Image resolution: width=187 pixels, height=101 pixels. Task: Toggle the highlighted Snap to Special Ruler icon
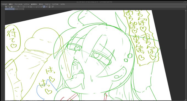click(44, 7)
